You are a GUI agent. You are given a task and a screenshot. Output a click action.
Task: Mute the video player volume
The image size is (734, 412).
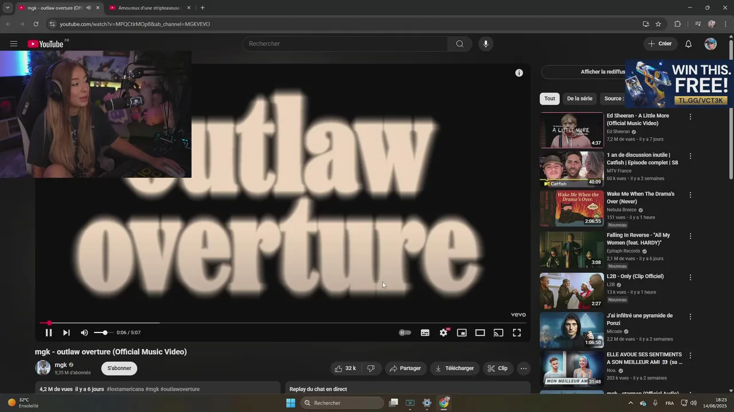(x=84, y=332)
